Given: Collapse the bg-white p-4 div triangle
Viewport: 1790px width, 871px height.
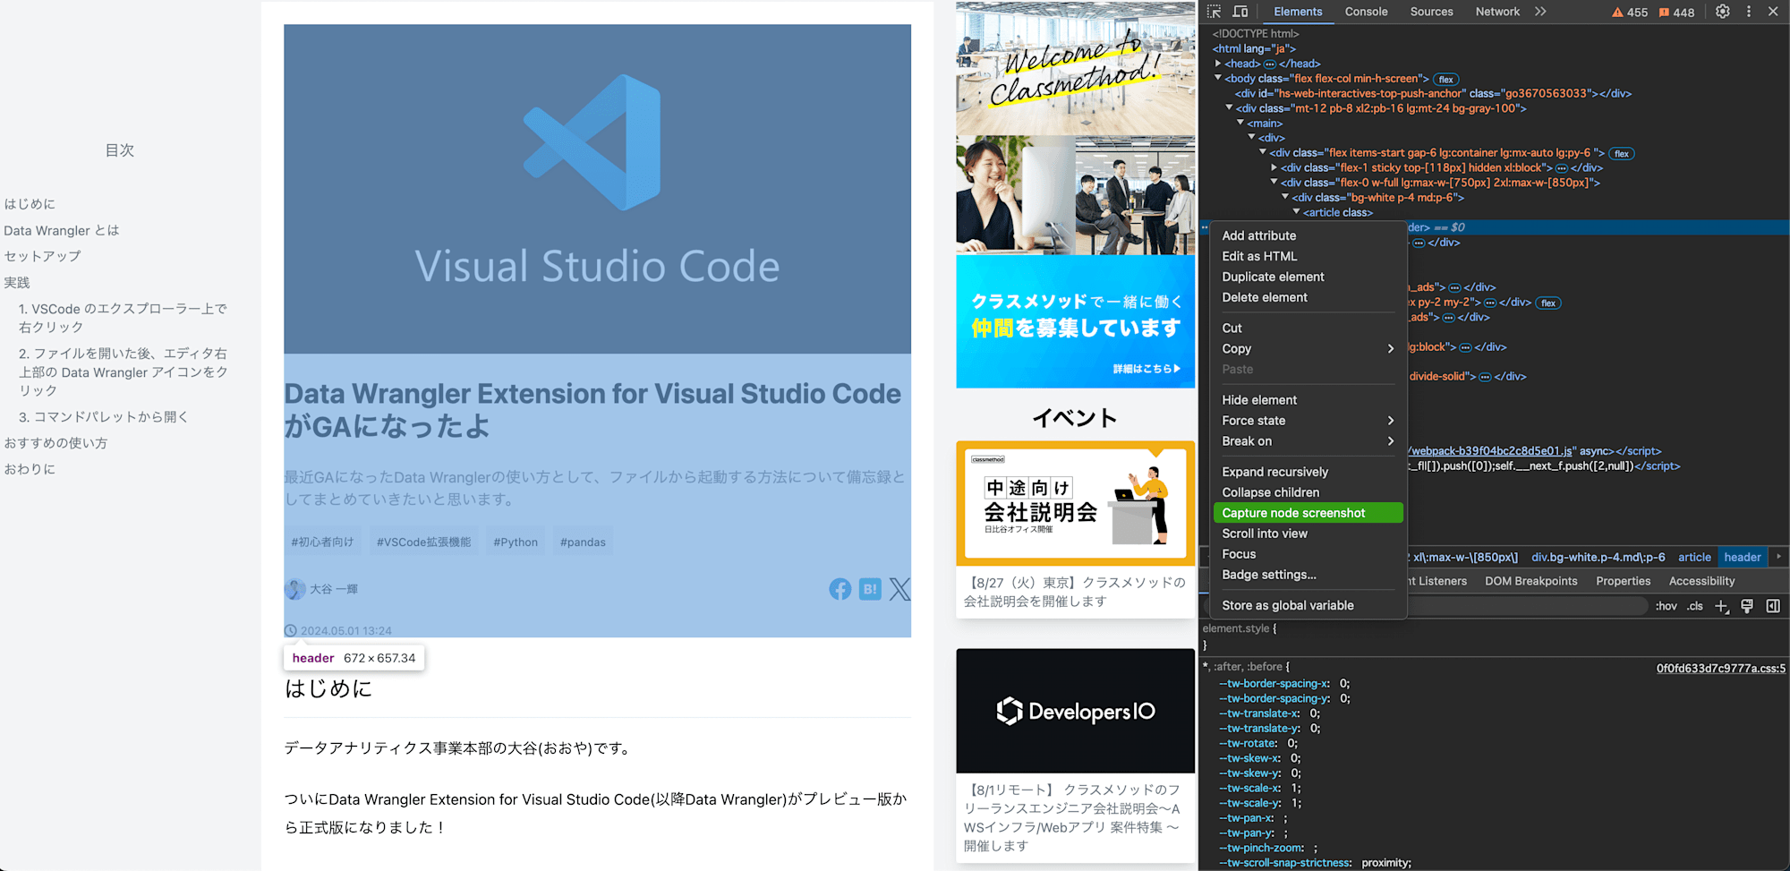Looking at the screenshot, I should 1285,198.
